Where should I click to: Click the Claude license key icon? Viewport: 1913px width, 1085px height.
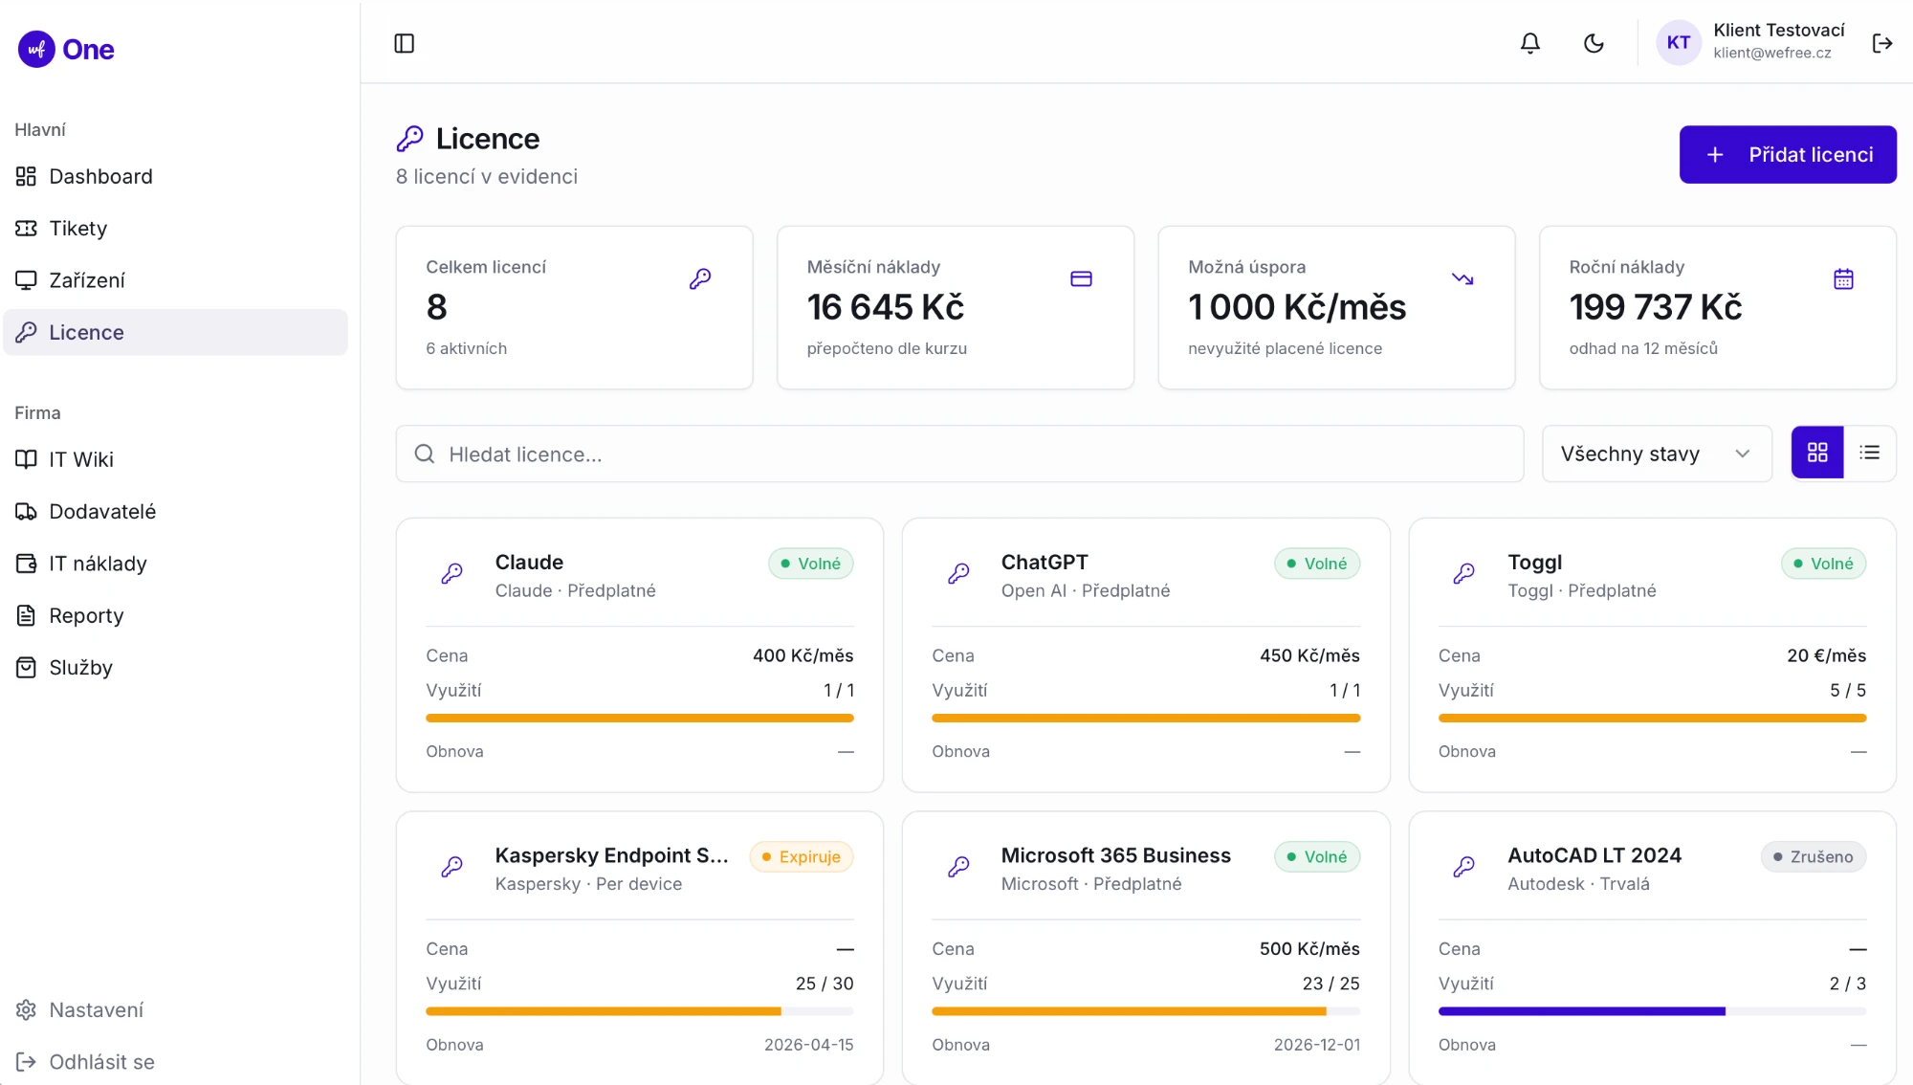click(452, 573)
